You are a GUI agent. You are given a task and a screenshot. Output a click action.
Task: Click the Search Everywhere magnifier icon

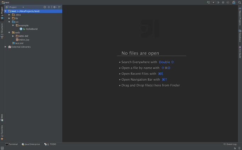pos(240,2)
